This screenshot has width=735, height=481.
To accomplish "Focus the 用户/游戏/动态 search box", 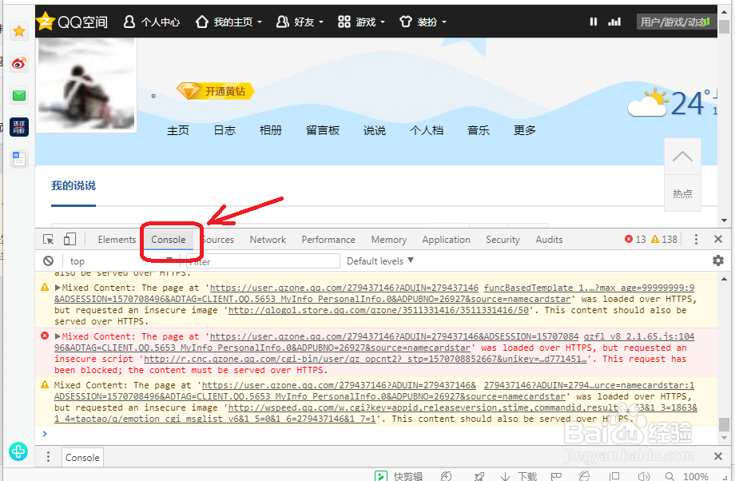I will coord(675,22).
